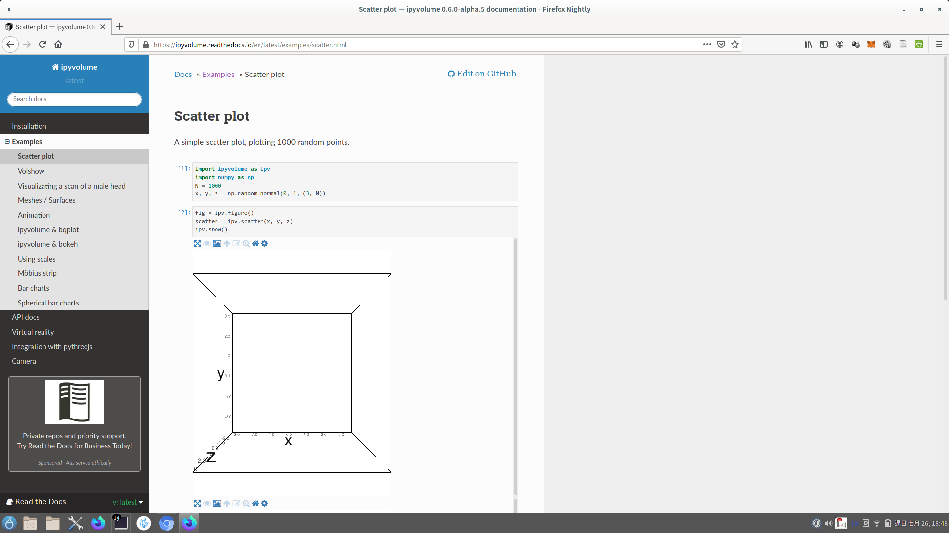The height and width of the screenshot is (533, 949).
Task: Open the Firefox library icon
Action: pyautogui.click(x=808, y=44)
